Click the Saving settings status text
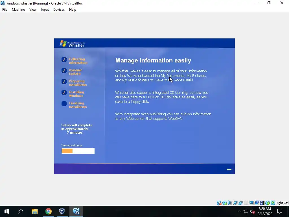289x217 pixels. click(72, 145)
